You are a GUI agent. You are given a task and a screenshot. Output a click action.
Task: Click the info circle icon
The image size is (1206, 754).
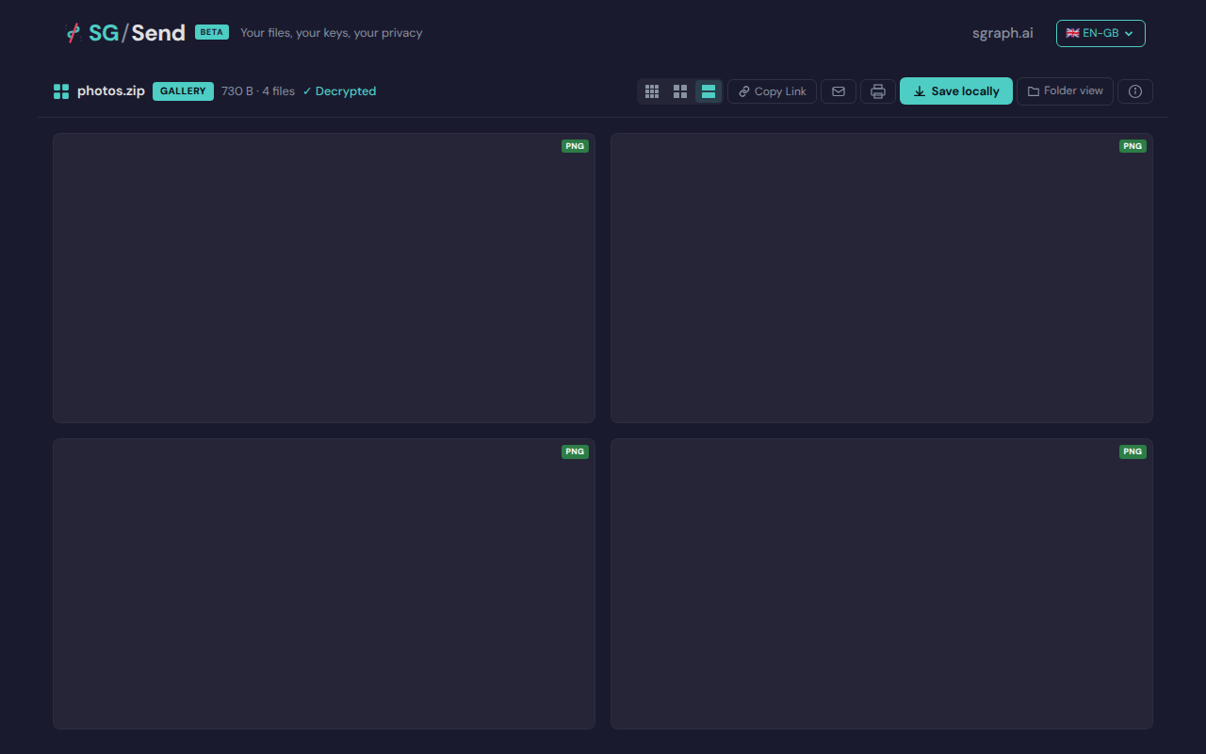1135,91
